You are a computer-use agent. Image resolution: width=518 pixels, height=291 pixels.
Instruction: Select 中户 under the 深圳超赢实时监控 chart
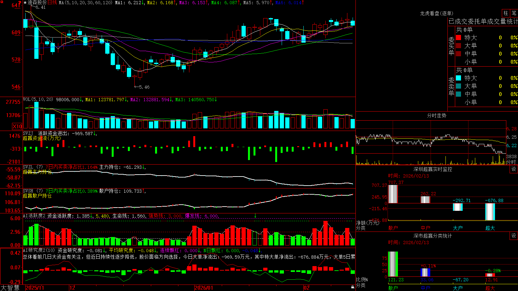tap(425, 228)
